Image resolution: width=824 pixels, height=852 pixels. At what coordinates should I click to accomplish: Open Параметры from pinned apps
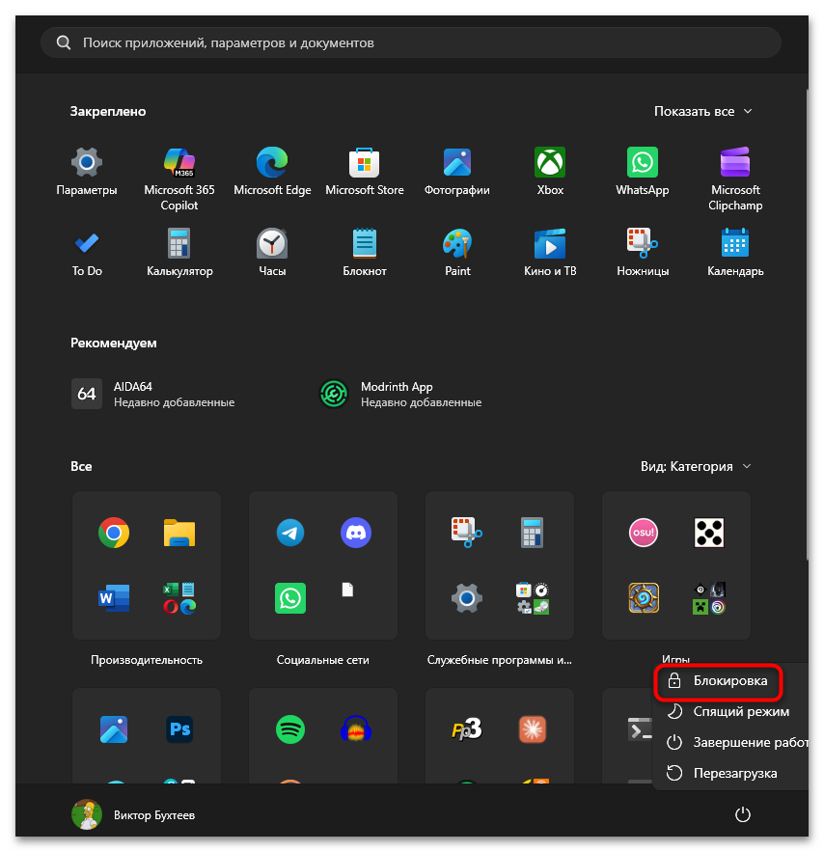(87, 172)
